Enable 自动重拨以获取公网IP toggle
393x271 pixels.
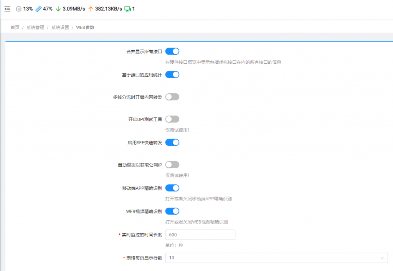click(x=172, y=165)
